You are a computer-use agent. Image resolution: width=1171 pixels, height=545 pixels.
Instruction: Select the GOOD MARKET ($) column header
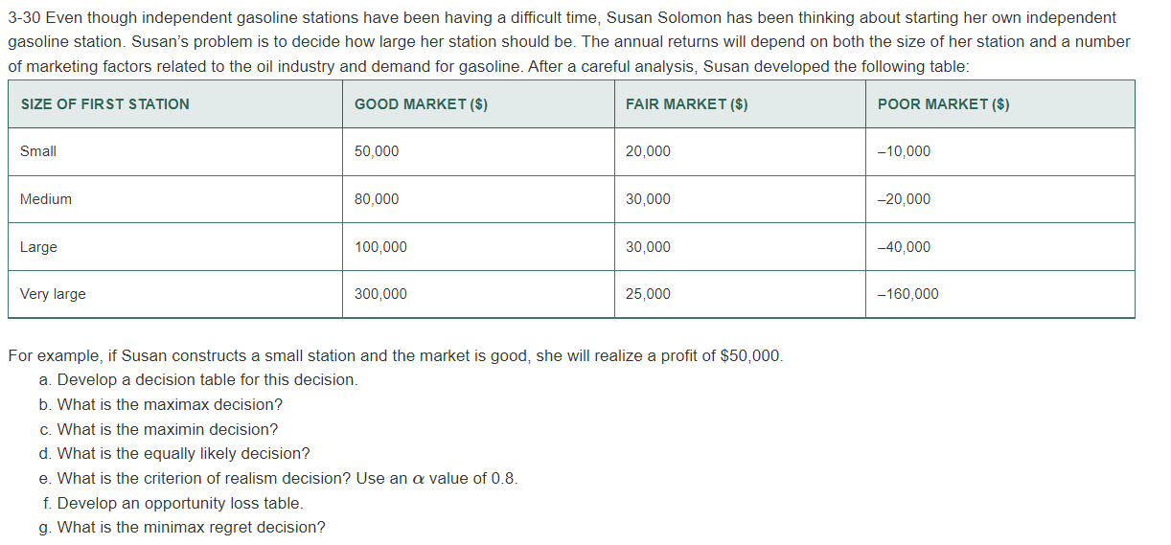(421, 104)
